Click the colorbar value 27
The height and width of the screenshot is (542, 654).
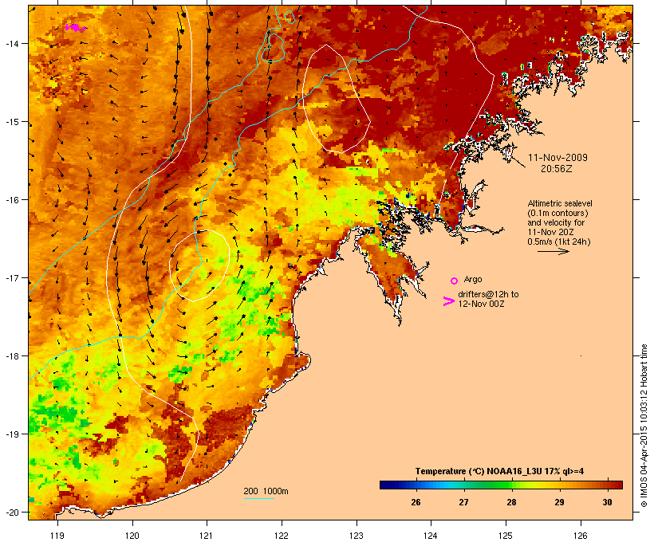(x=463, y=502)
